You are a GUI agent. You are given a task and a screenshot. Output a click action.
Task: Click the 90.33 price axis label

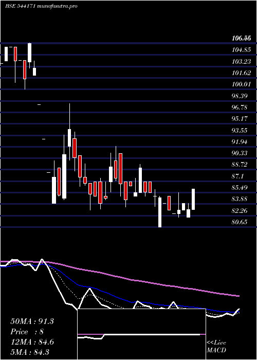(240, 153)
